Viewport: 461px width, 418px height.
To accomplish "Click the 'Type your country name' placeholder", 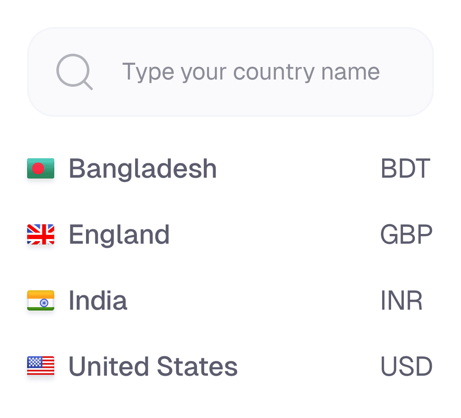I will (x=251, y=72).
